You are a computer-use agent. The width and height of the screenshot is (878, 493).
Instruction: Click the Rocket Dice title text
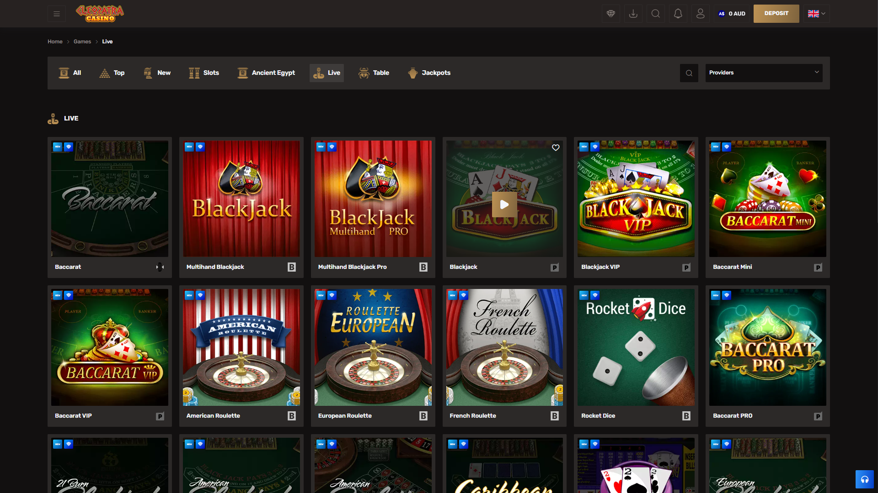click(598, 416)
